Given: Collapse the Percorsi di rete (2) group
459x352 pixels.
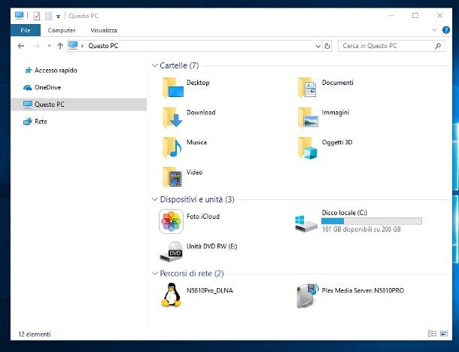Looking at the screenshot, I should click(154, 273).
